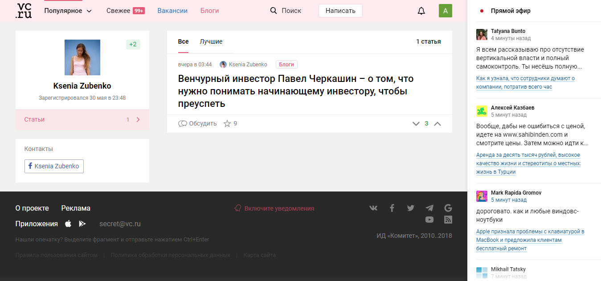Switch to the Лучшие tab
The height and width of the screenshot is (281, 601).
211,41
